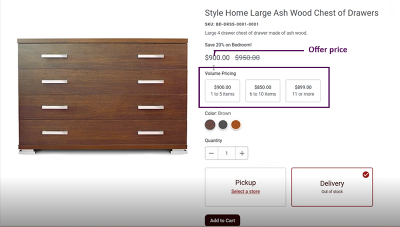Select the 11 or more pricing tier
The height and width of the screenshot is (227, 400).
click(x=303, y=90)
